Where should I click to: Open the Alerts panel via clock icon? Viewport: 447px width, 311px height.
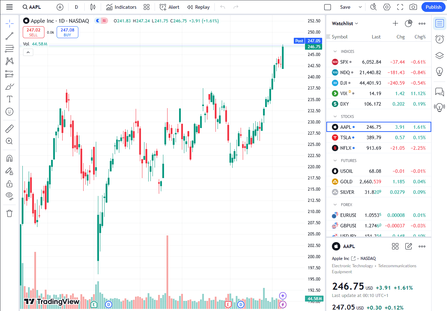[x=439, y=39]
